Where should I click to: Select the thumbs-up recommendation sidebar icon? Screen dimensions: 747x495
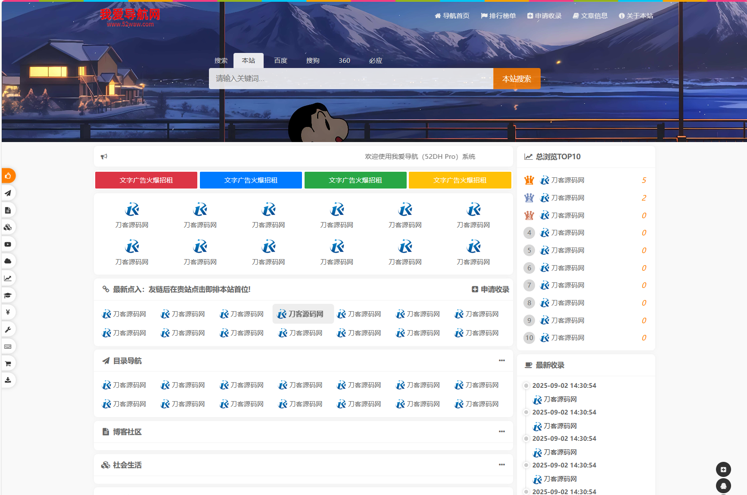coord(8,176)
